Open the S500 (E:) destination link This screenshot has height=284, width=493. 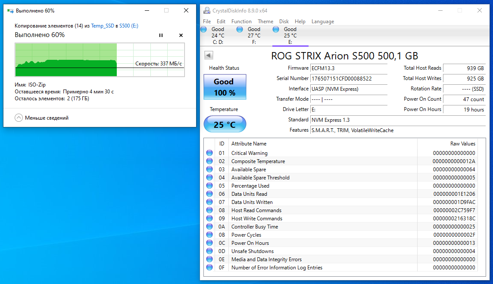pos(129,26)
